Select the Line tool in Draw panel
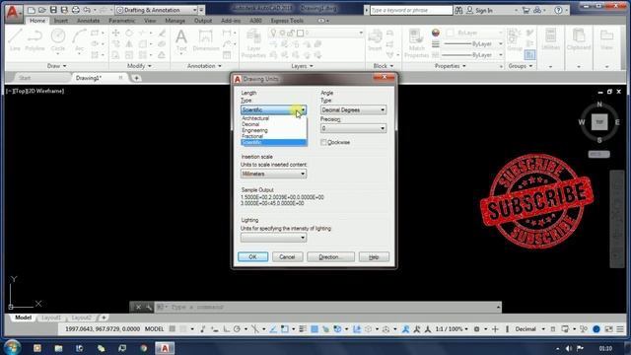 [x=16, y=39]
